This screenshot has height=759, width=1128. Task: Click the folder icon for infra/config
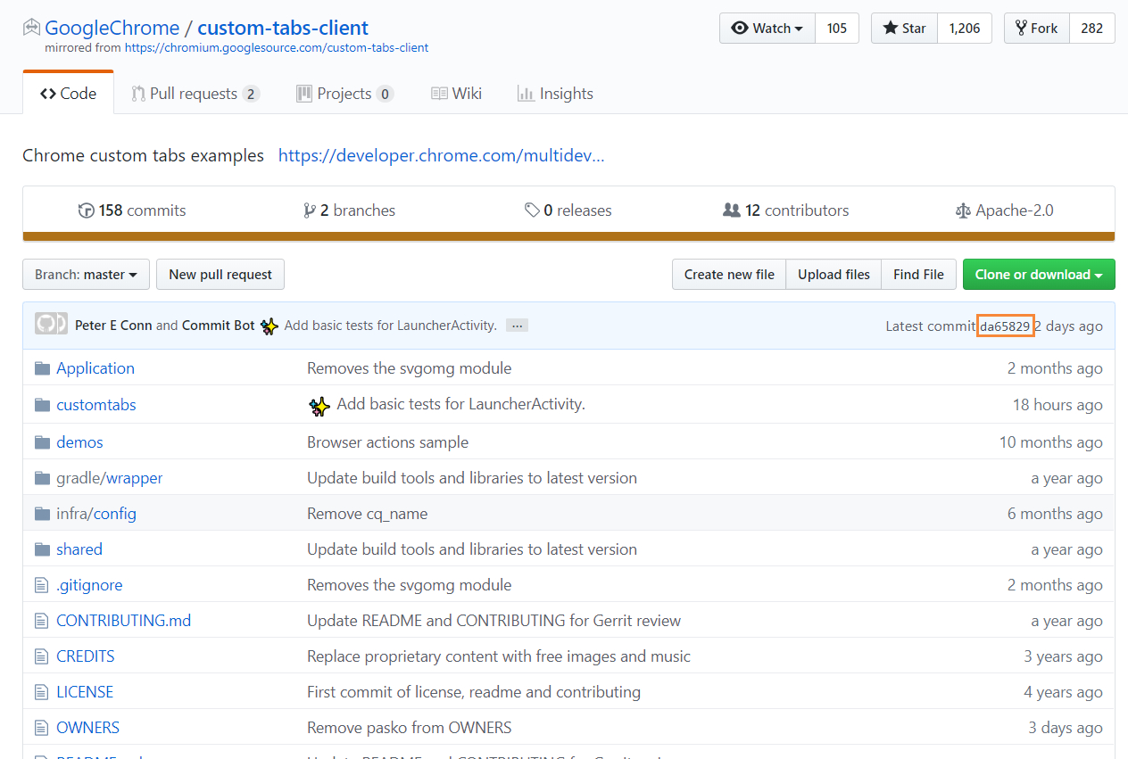[42, 514]
